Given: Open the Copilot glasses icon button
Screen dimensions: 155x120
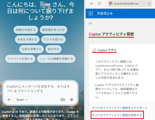Looking at the screenshot, I should (x=63, y=100).
